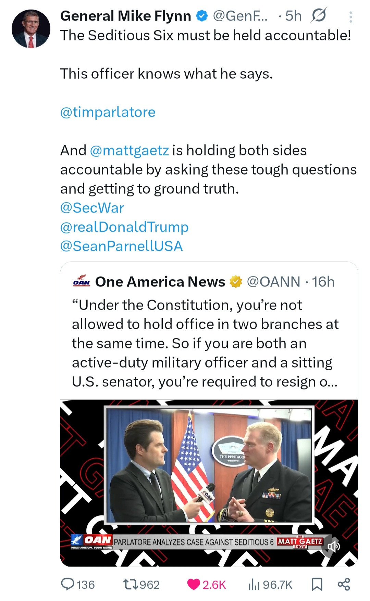Reply to the tweet via comment icon
This screenshot has width=370, height=601.
coord(68,584)
